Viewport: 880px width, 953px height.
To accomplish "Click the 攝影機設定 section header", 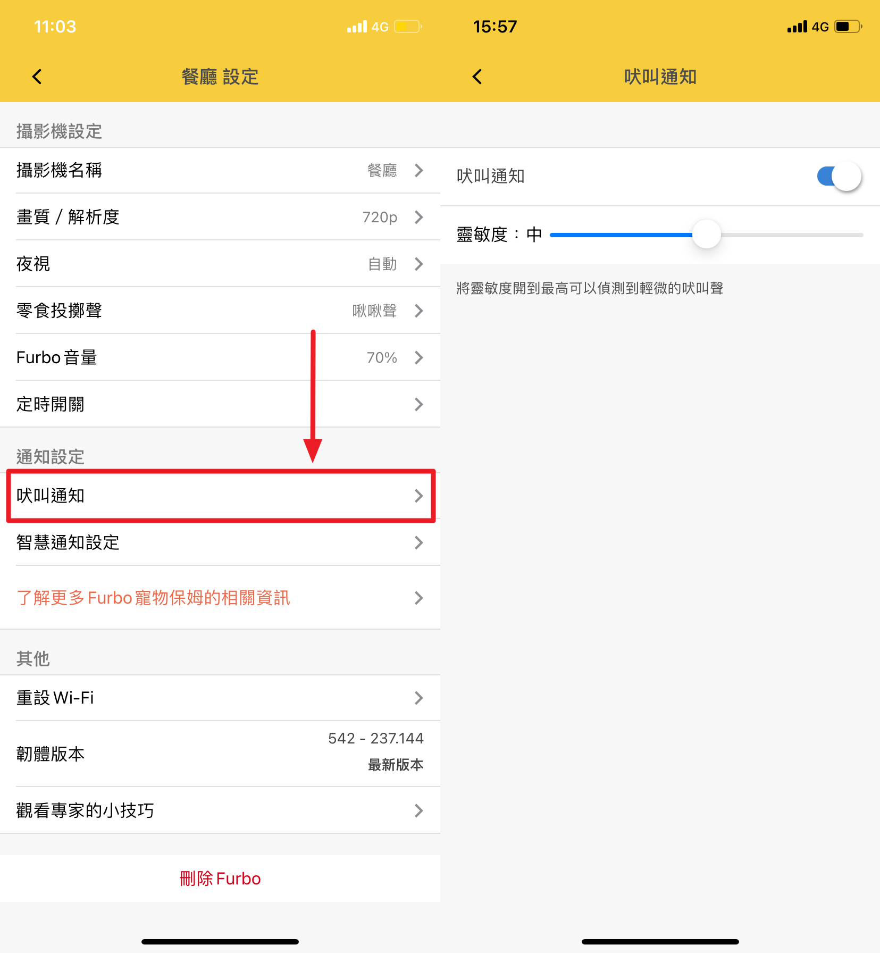I will pyautogui.click(x=59, y=131).
